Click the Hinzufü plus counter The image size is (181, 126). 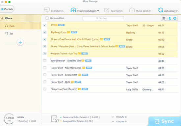click(x=119, y=117)
